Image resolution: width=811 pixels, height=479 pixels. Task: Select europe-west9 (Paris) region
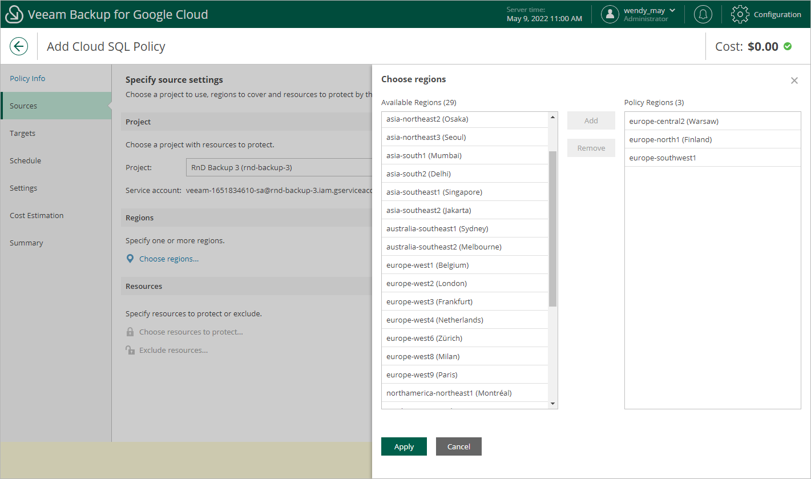pos(465,375)
